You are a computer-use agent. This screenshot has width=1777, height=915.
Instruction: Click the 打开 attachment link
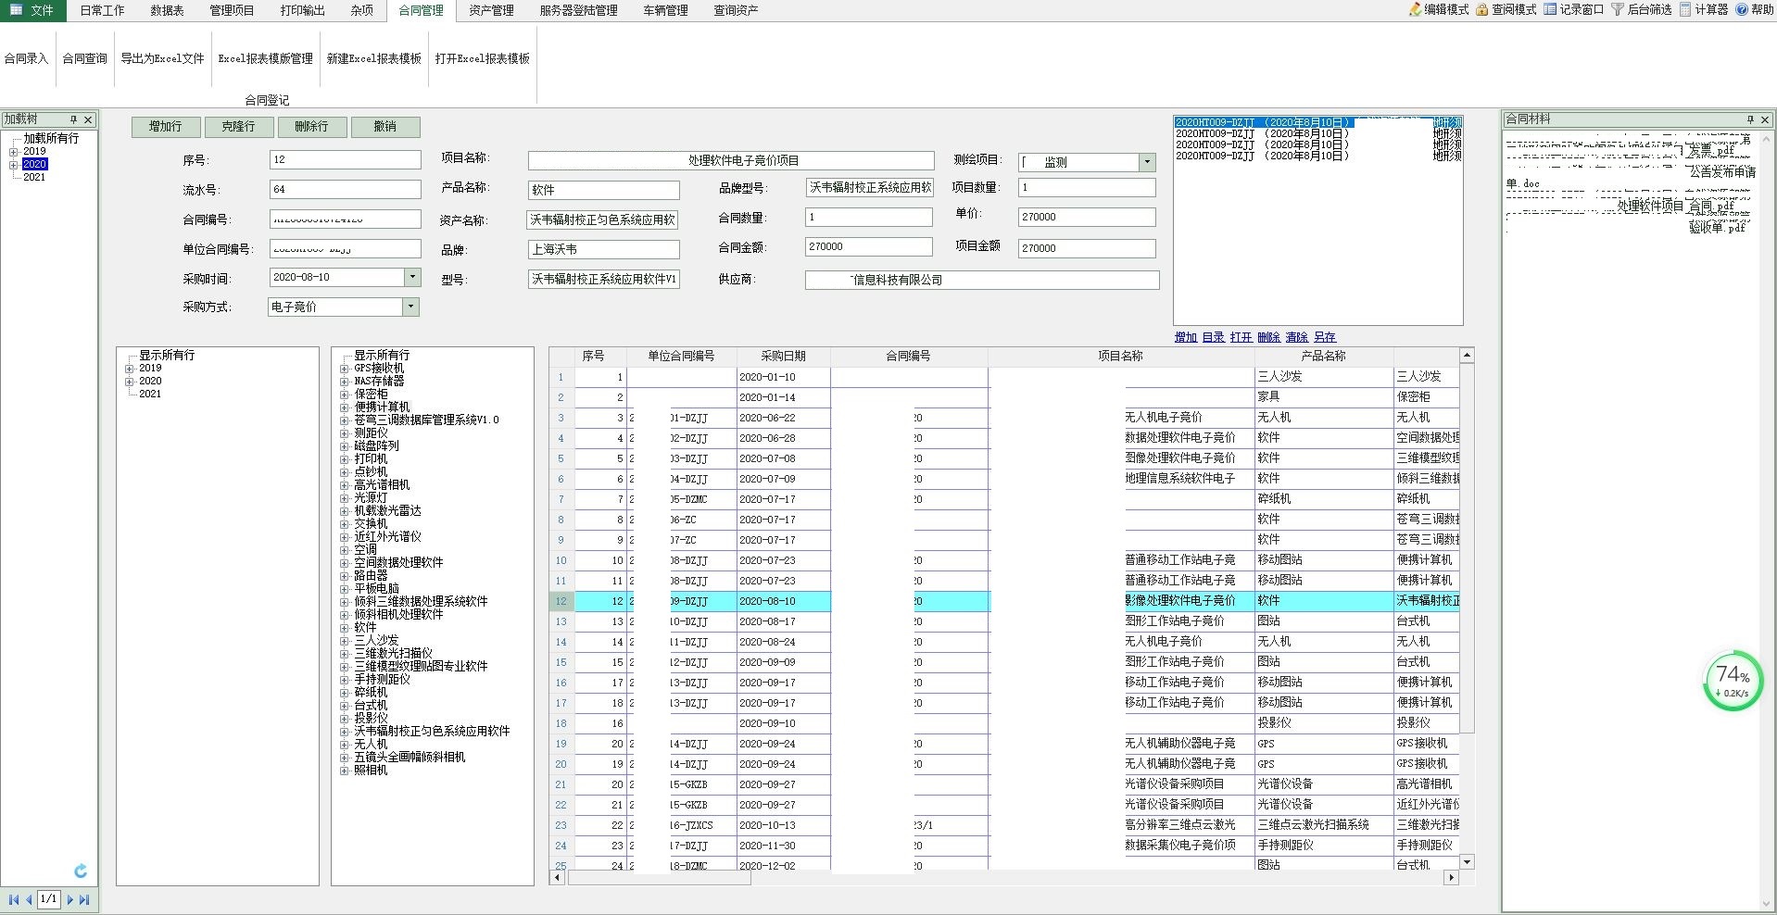(1241, 337)
